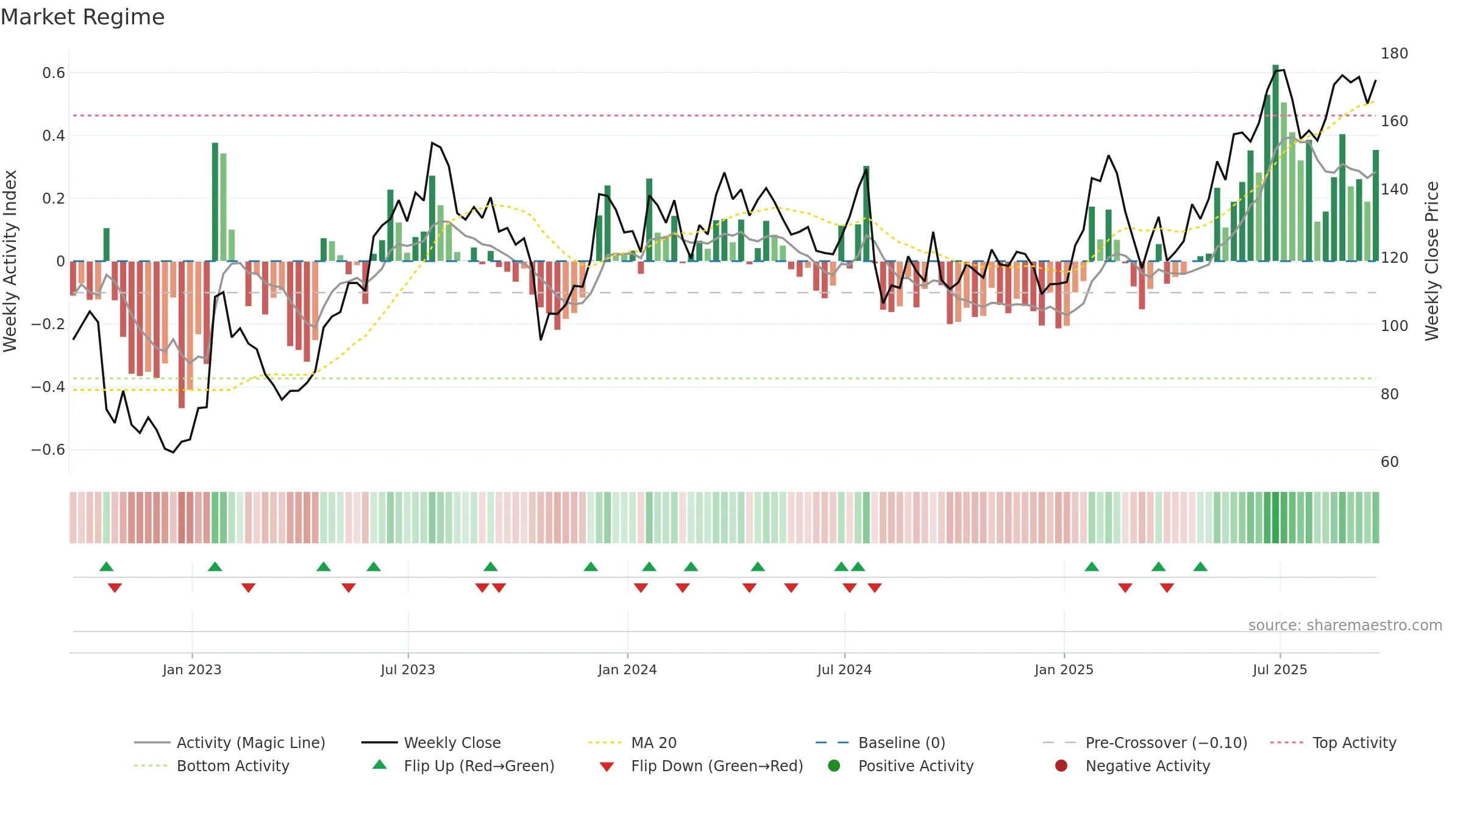
Task: Click the Weekly Close Price axis title
Action: point(1431,261)
